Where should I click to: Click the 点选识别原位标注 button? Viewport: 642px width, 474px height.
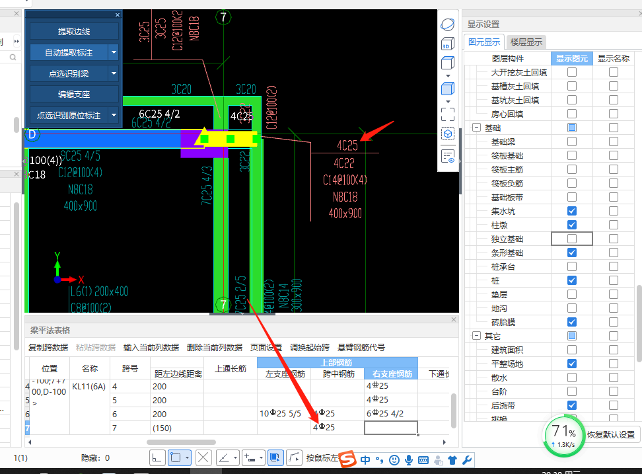coord(69,115)
